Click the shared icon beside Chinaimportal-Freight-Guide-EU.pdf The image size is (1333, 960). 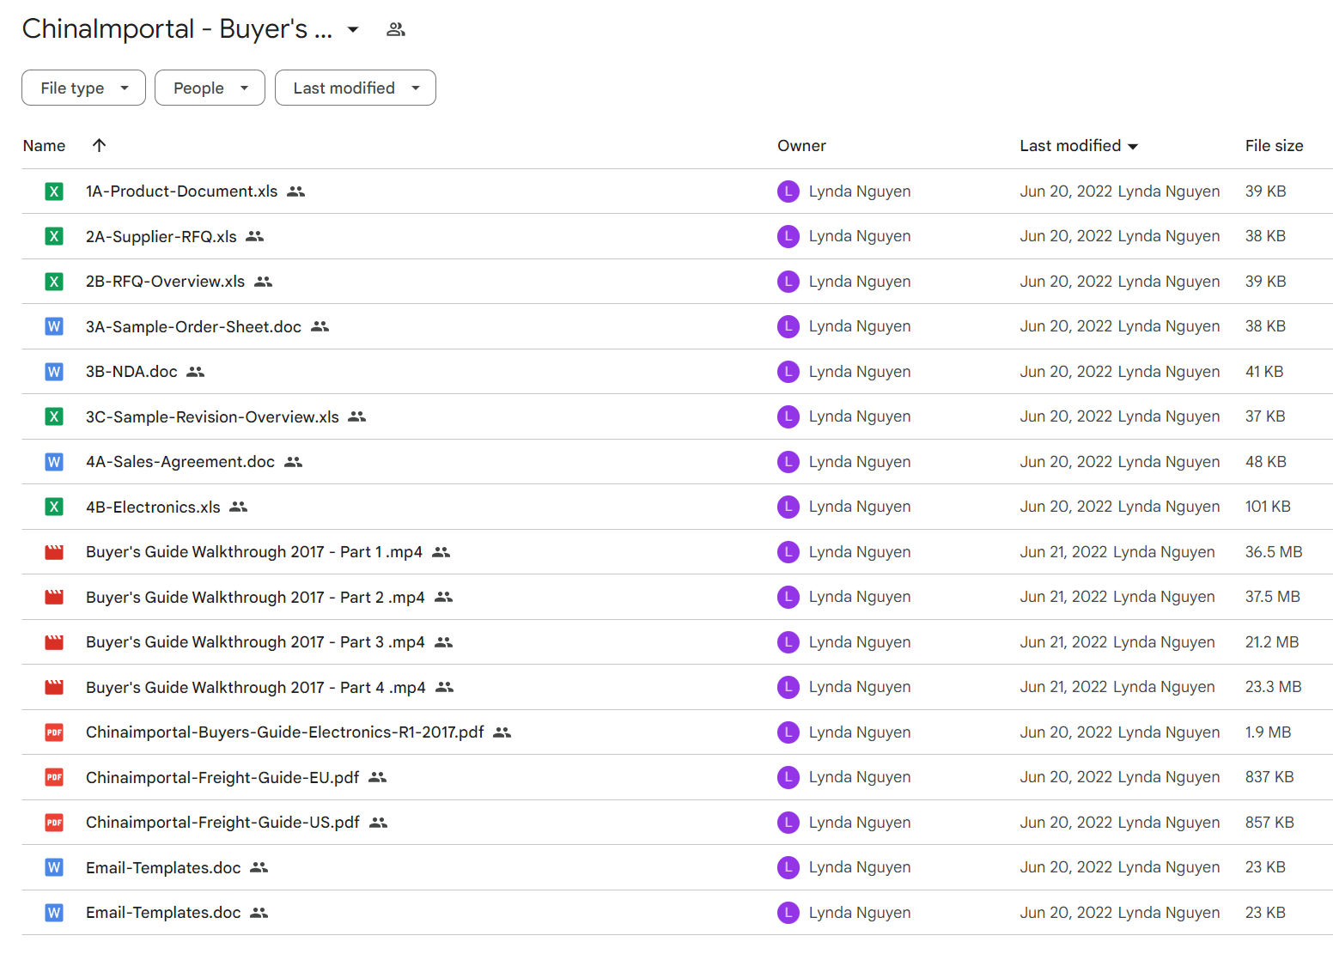pos(378,777)
